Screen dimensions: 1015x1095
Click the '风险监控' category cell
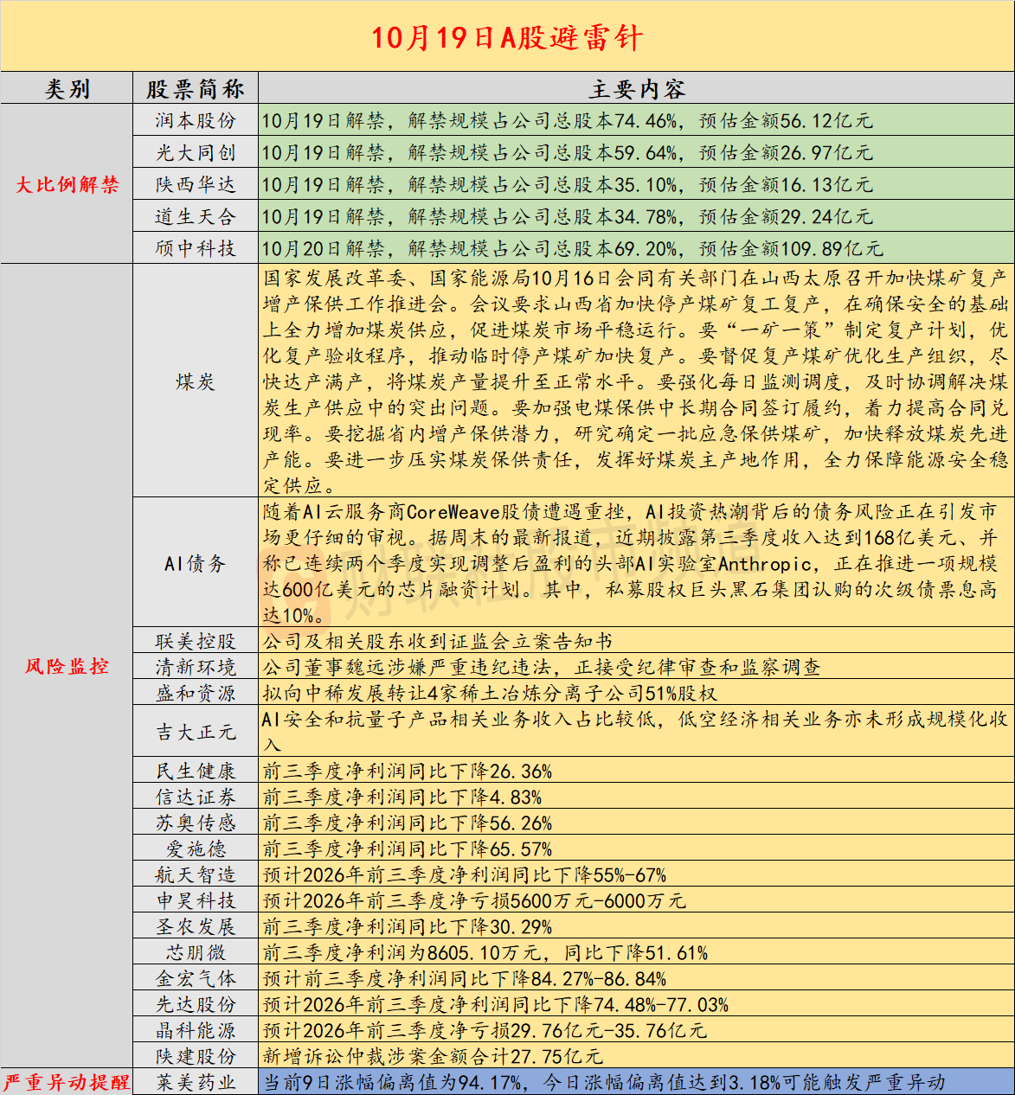click(67, 666)
